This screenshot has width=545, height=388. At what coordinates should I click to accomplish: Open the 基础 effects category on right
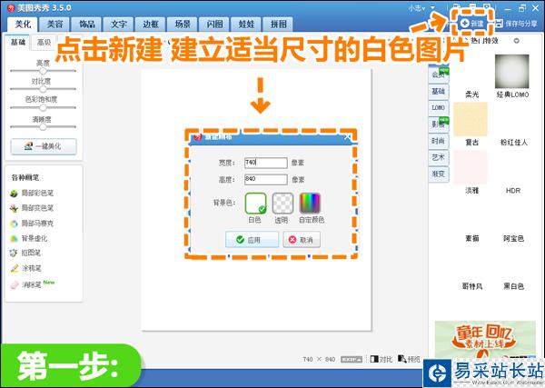coord(439,91)
